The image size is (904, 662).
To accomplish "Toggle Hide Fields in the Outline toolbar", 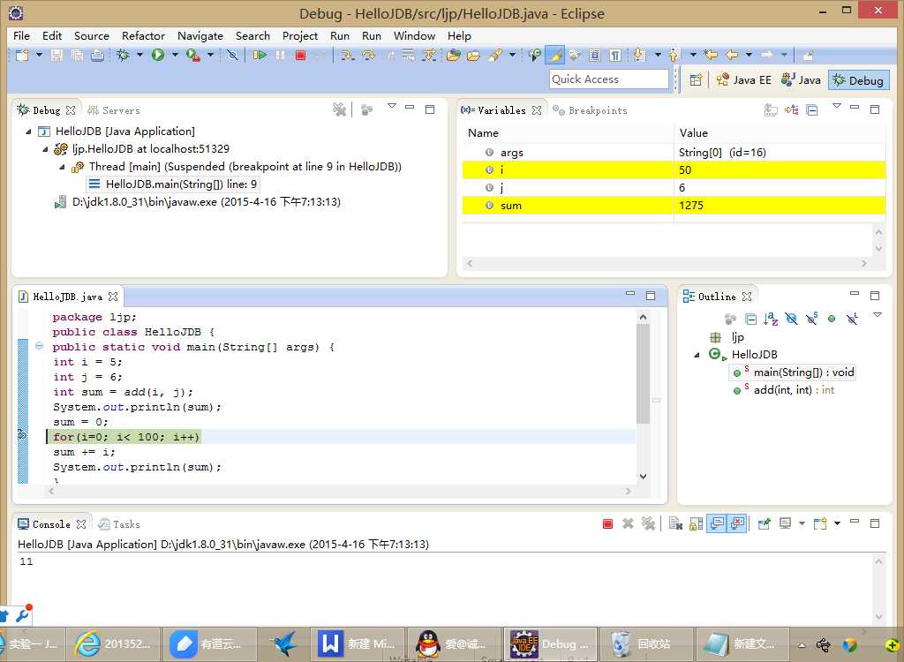I will pyautogui.click(x=791, y=319).
